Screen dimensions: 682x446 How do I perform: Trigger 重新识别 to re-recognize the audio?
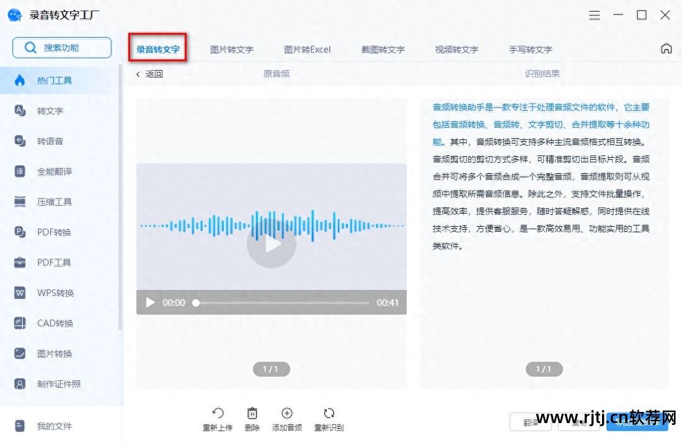[328, 419]
